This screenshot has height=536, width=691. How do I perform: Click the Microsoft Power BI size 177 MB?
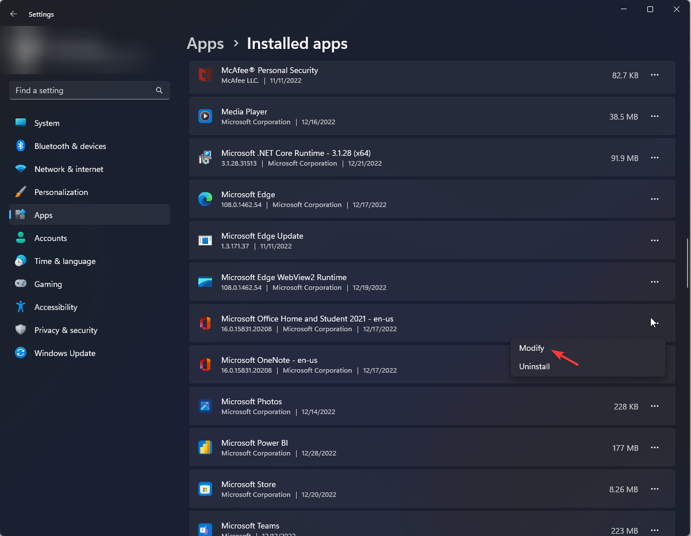coord(625,447)
